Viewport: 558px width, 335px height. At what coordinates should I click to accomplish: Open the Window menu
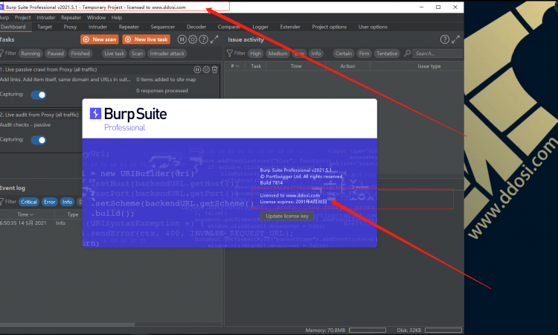[x=97, y=17]
